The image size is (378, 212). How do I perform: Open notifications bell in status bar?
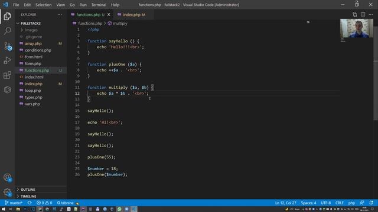[x=372, y=203]
